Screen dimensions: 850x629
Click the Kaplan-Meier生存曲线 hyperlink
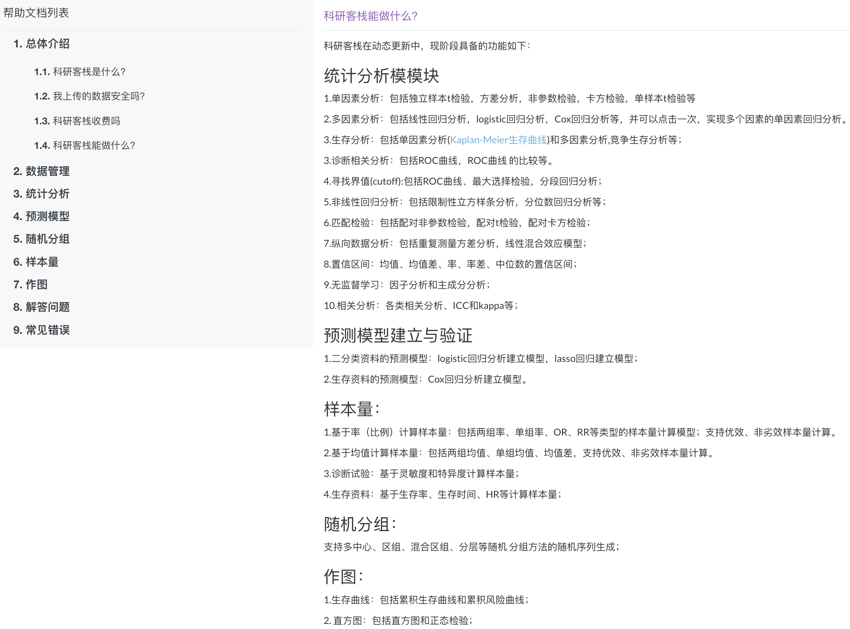[499, 140]
